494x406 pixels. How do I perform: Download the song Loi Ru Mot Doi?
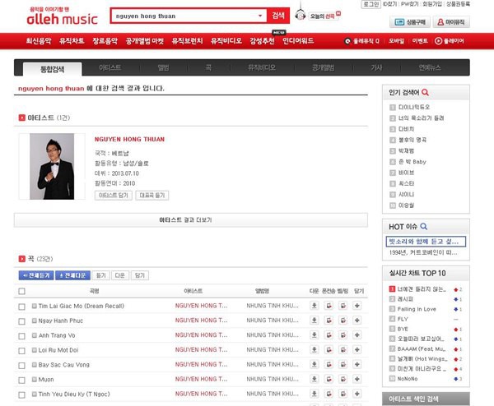click(x=315, y=350)
